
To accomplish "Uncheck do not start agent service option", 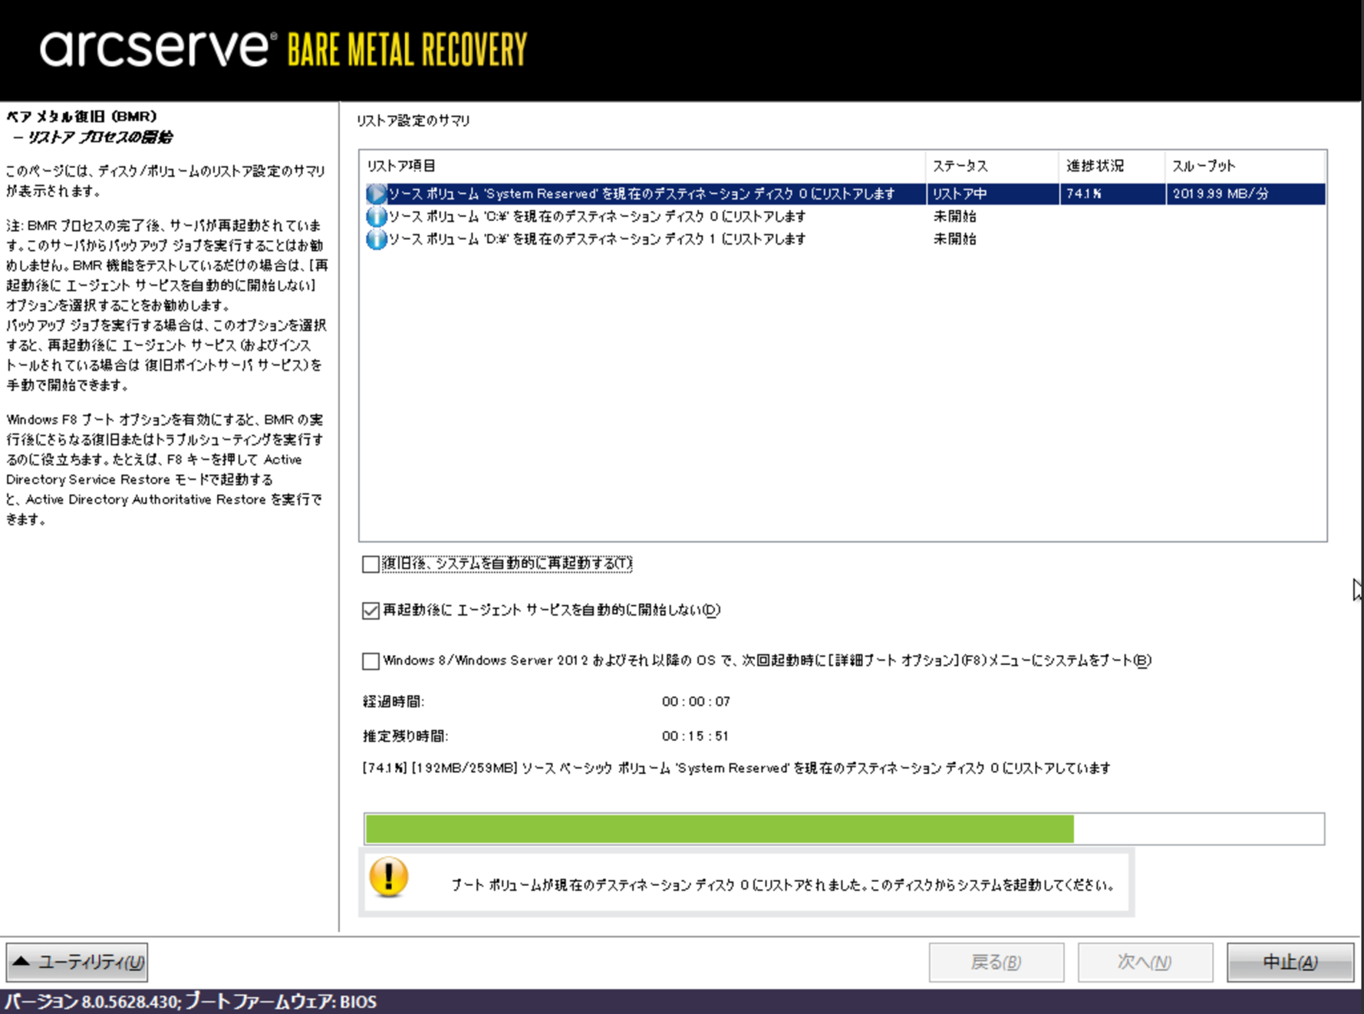I will pyautogui.click(x=371, y=611).
